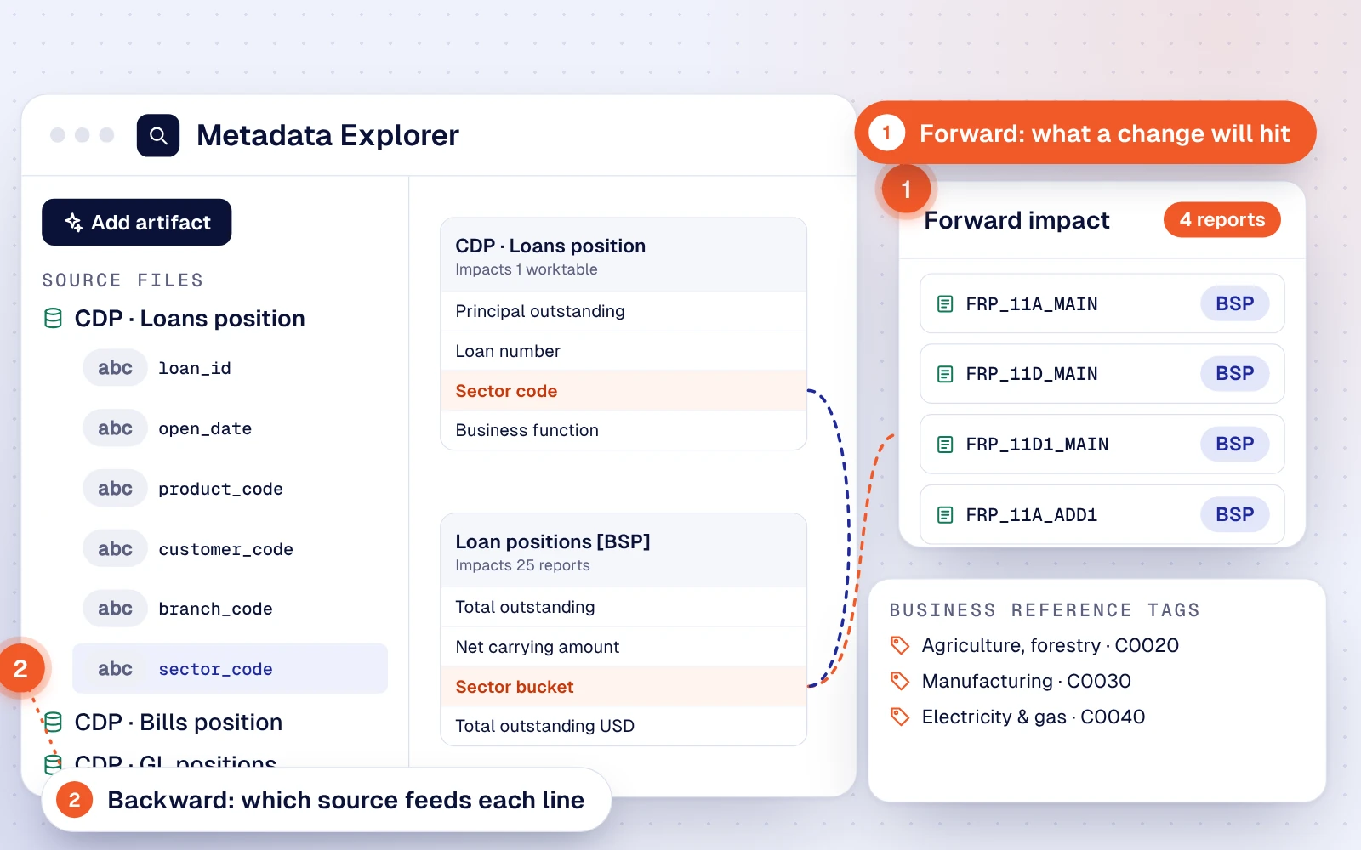Click abc type badge for product_code
Screen dimensions: 1361x850
115,489
